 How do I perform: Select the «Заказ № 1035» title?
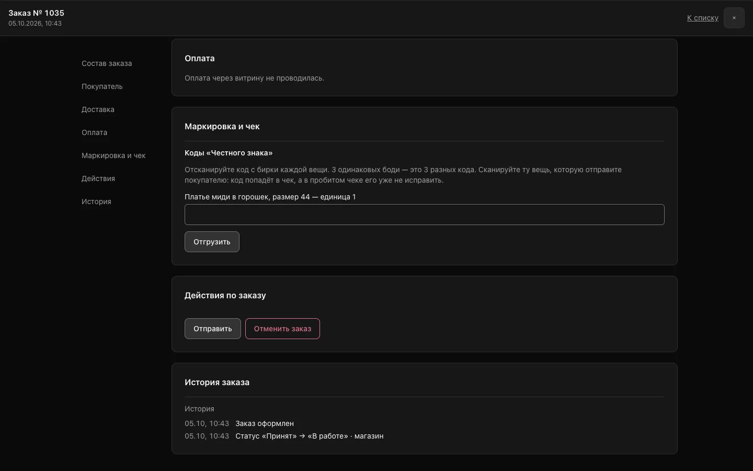36,13
